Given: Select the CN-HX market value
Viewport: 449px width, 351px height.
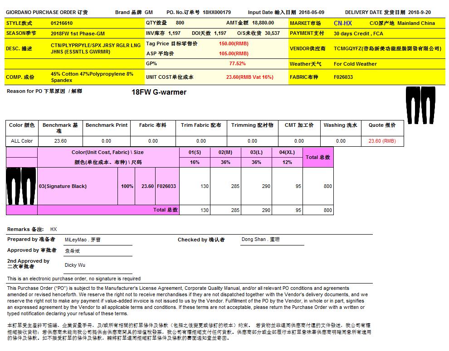Looking at the screenshot, I should pyautogui.click(x=342, y=23).
